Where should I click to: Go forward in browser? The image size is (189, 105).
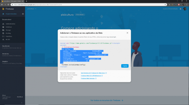pos(5,5)
